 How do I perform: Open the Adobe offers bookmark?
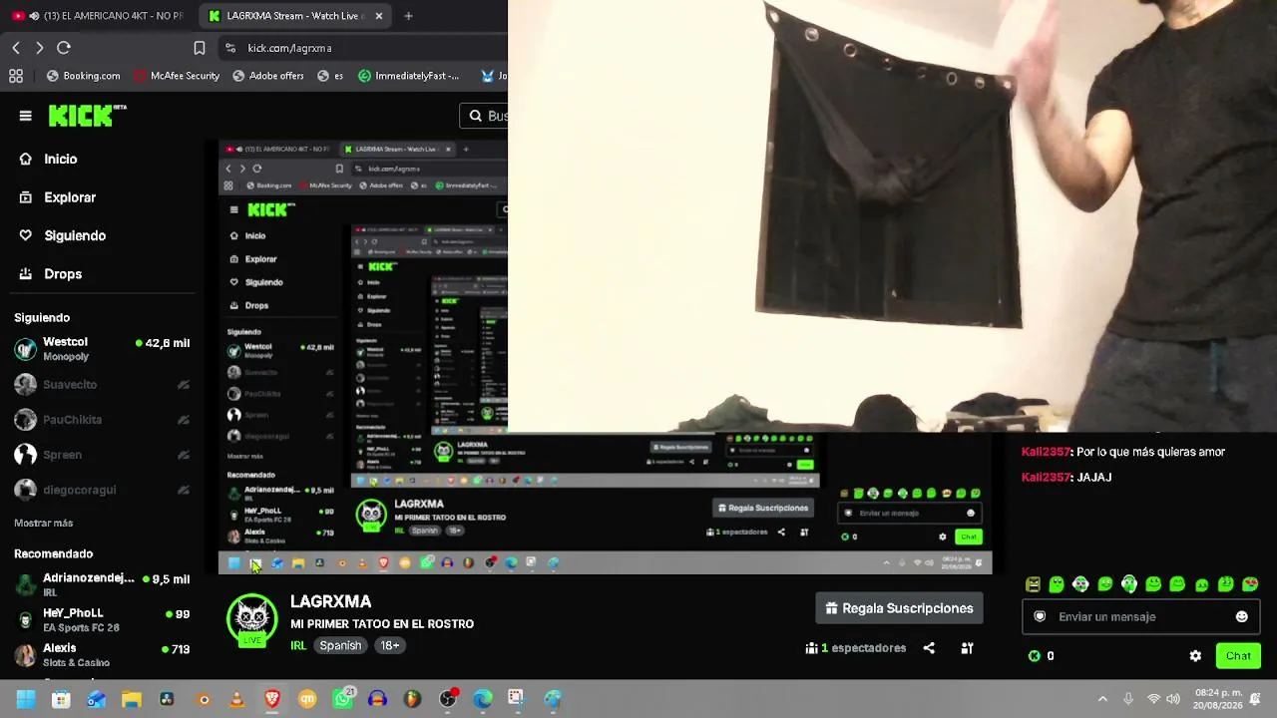(267, 76)
